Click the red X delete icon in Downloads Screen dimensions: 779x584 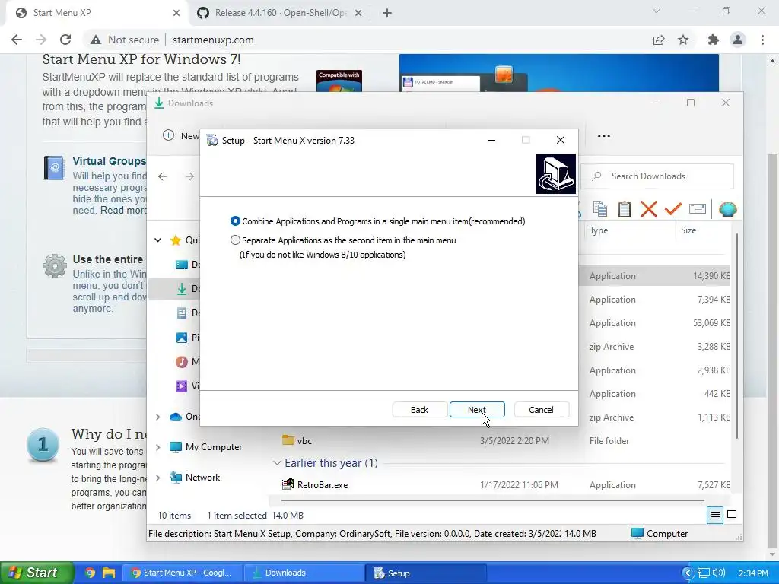click(649, 209)
